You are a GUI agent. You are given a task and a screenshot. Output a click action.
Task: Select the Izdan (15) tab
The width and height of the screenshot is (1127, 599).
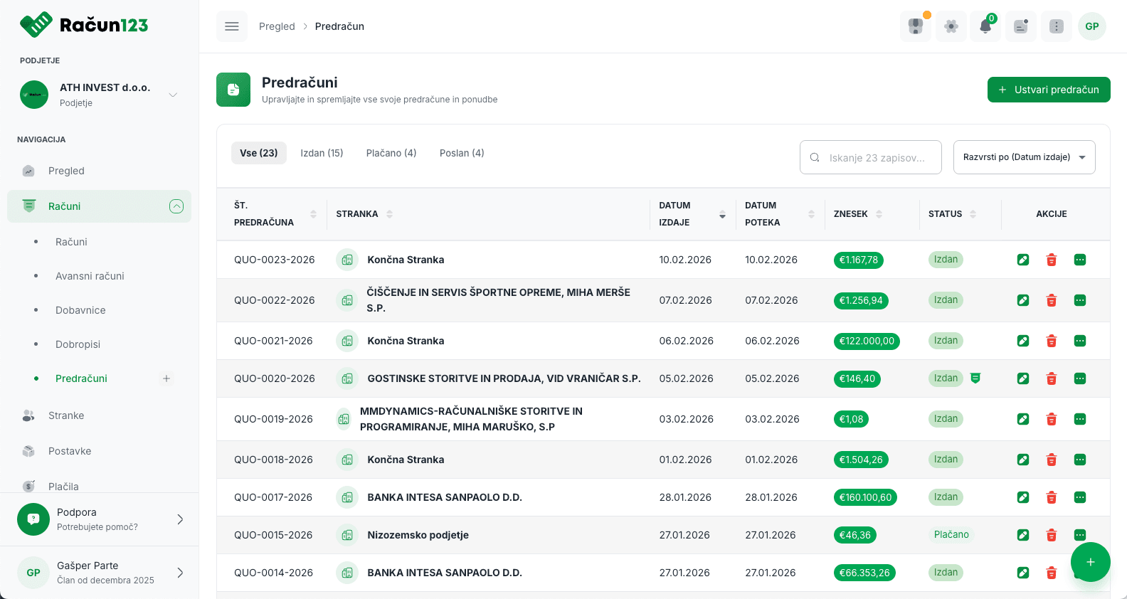tap(322, 153)
